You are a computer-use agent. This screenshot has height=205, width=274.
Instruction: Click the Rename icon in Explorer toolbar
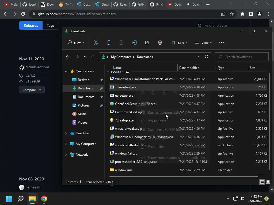click(x=134, y=42)
